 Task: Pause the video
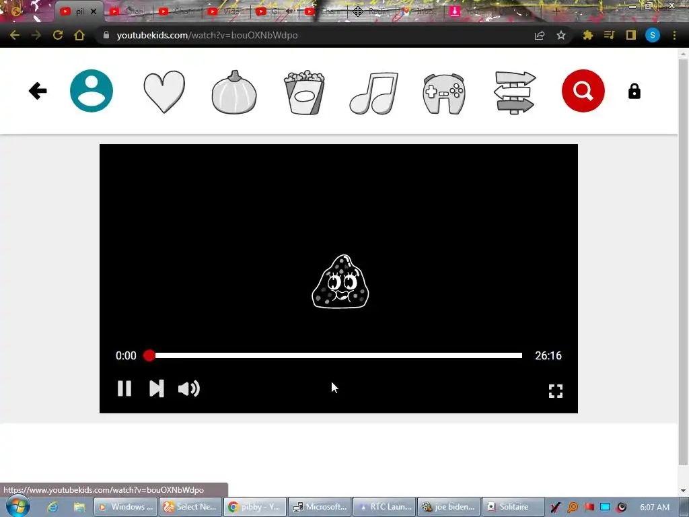pyautogui.click(x=124, y=388)
